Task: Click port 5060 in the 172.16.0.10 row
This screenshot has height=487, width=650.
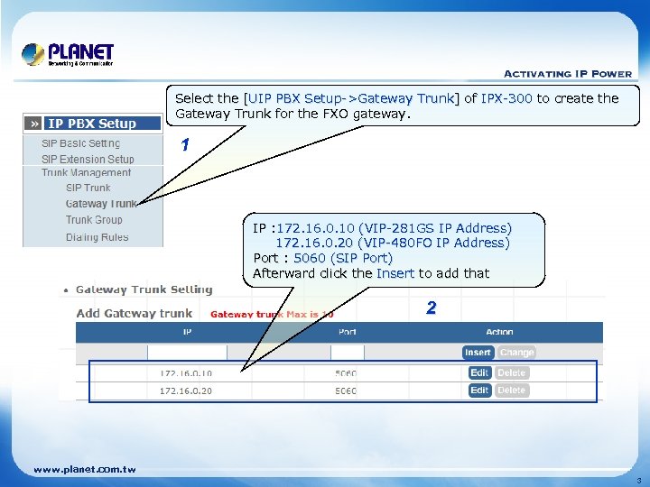Action: tap(346, 373)
